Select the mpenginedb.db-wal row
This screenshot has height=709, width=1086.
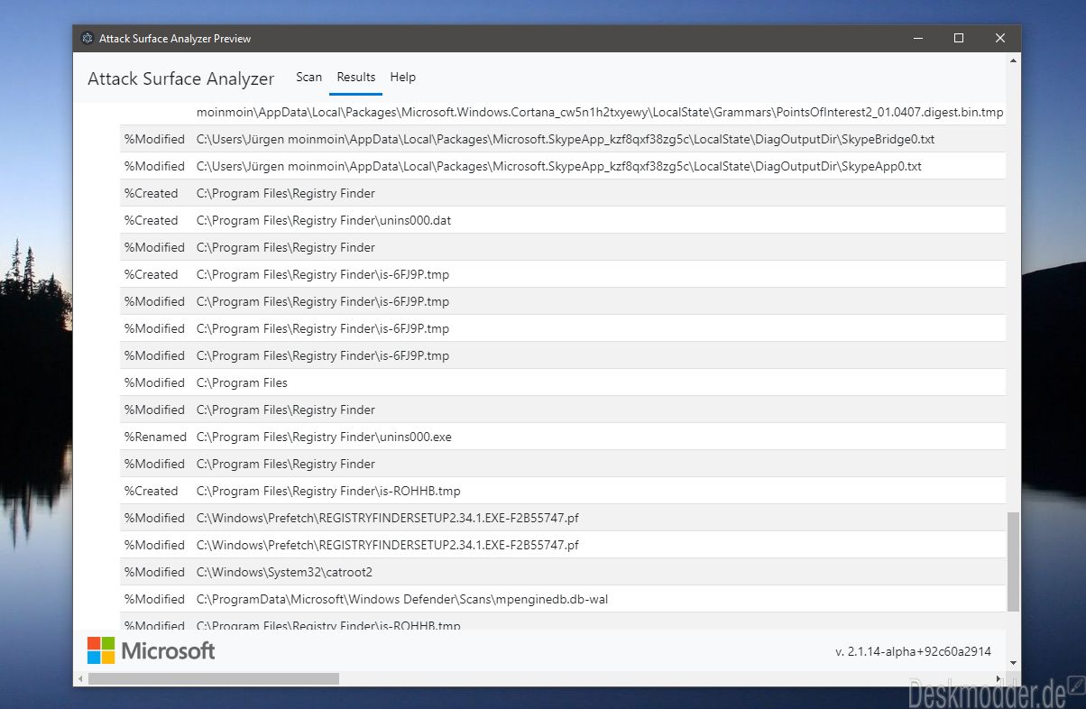pos(563,599)
